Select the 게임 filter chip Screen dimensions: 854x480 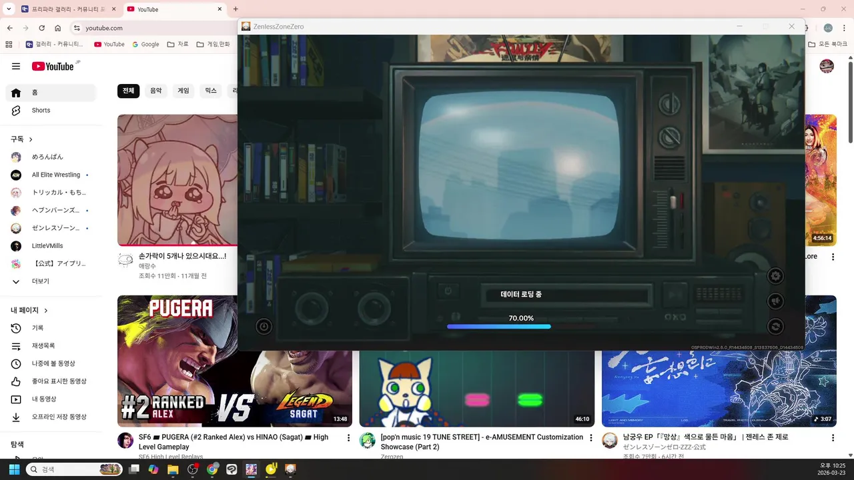click(183, 91)
